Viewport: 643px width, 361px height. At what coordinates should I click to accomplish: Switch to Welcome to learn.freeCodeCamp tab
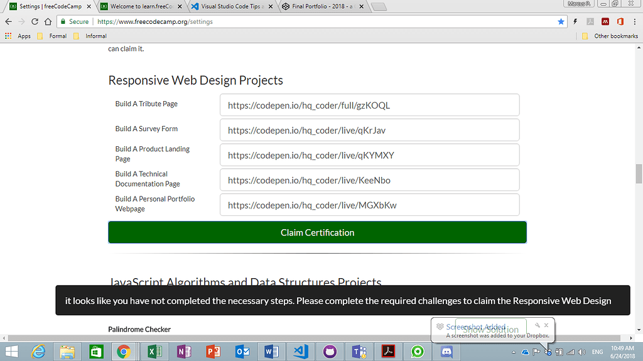point(141,6)
